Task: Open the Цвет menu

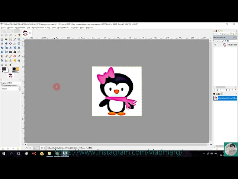Action: point(54,28)
